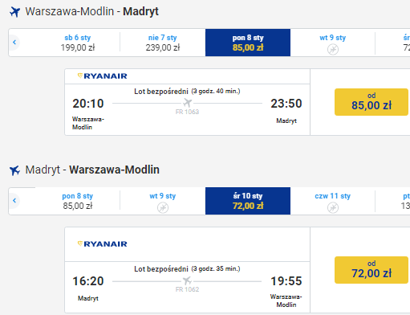Select pon 8 sty return date
The width and height of the screenshot is (410, 315).
coord(78,201)
